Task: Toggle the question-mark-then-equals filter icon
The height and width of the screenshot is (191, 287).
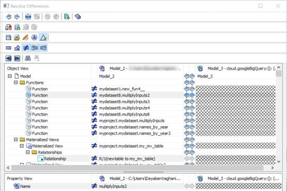Action: tap(34, 48)
